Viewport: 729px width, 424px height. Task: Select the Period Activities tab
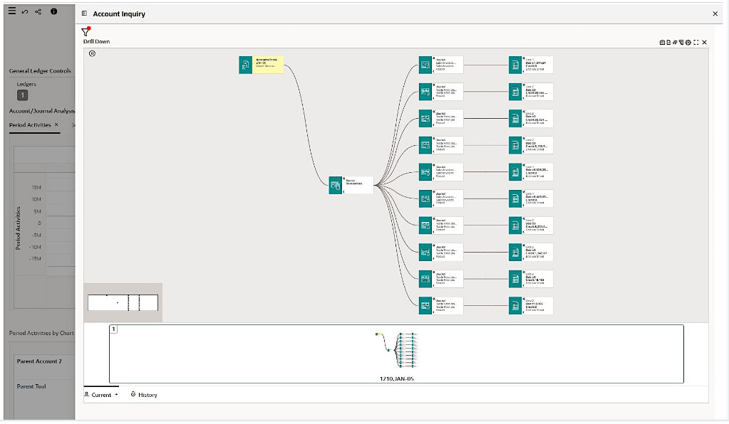(x=30, y=124)
